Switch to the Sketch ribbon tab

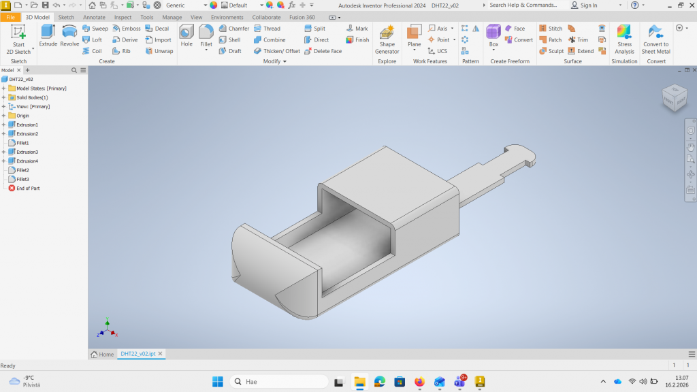pyautogui.click(x=66, y=17)
